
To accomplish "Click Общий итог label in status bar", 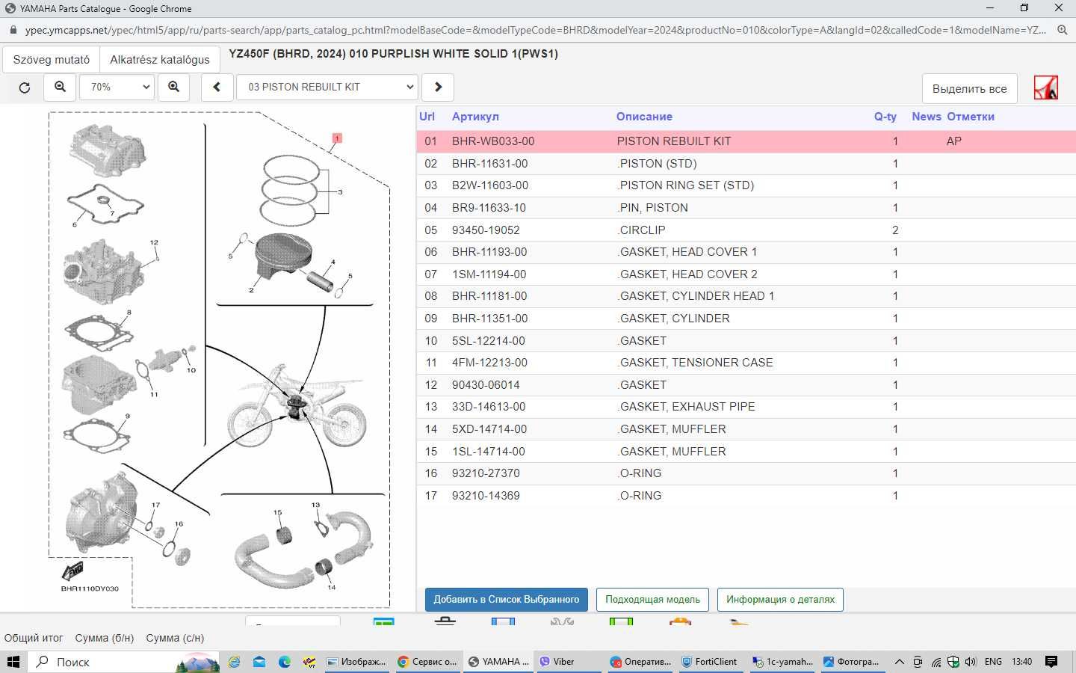I will pyautogui.click(x=34, y=638).
